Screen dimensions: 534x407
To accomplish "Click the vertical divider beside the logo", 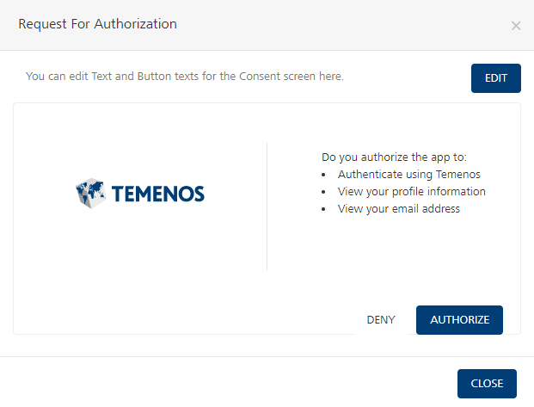I will (x=267, y=207).
